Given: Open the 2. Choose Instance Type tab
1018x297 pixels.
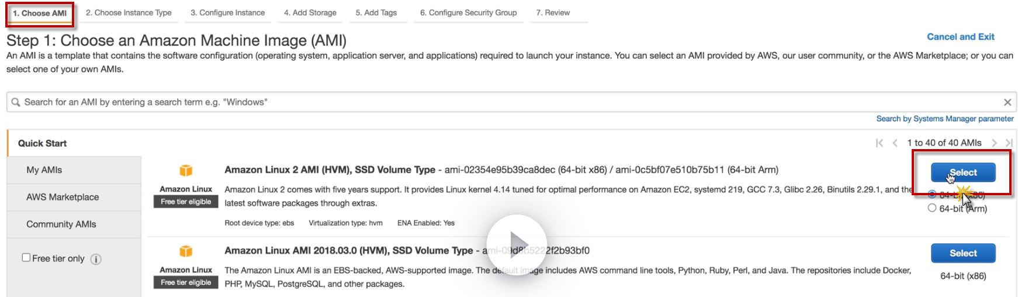Looking at the screenshot, I should point(129,13).
